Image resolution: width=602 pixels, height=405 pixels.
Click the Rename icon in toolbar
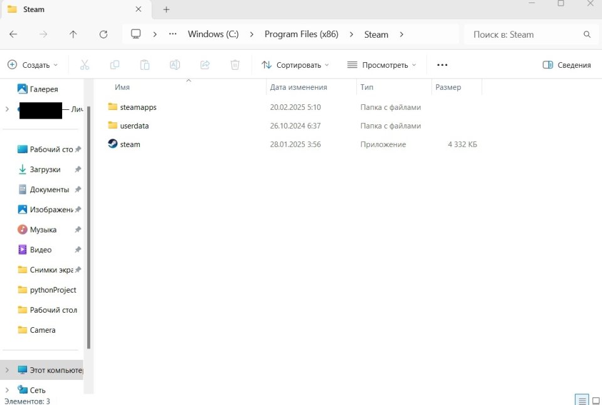pos(175,65)
